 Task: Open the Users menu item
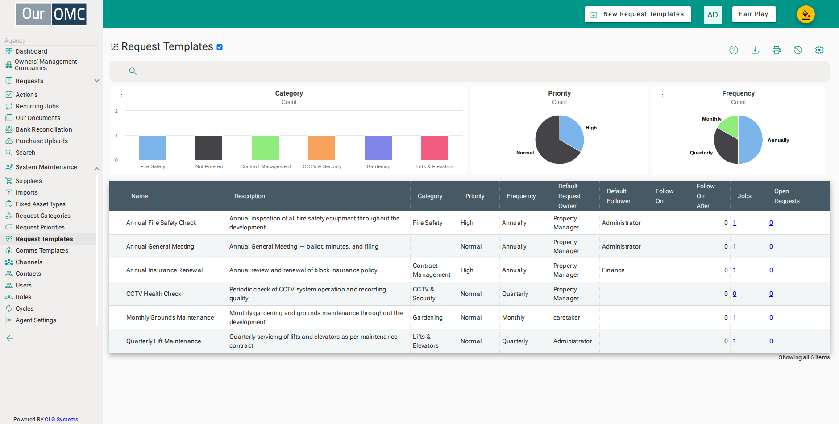click(24, 285)
